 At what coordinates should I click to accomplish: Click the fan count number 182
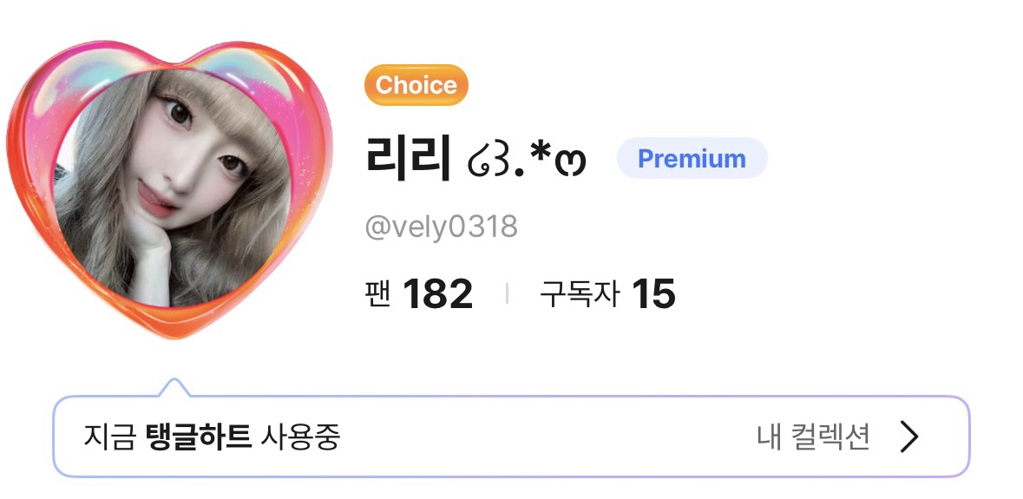[x=437, y=294]
